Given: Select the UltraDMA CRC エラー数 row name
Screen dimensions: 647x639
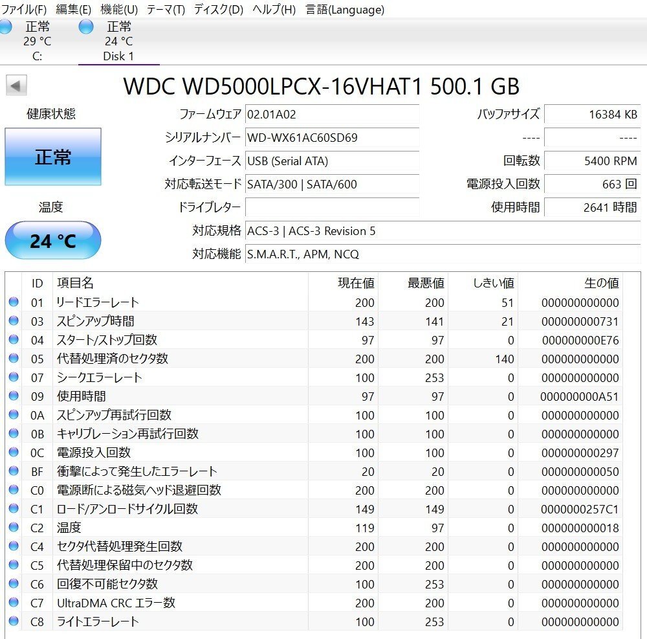Looking at the screenshot, I should (x=116, y=603).
